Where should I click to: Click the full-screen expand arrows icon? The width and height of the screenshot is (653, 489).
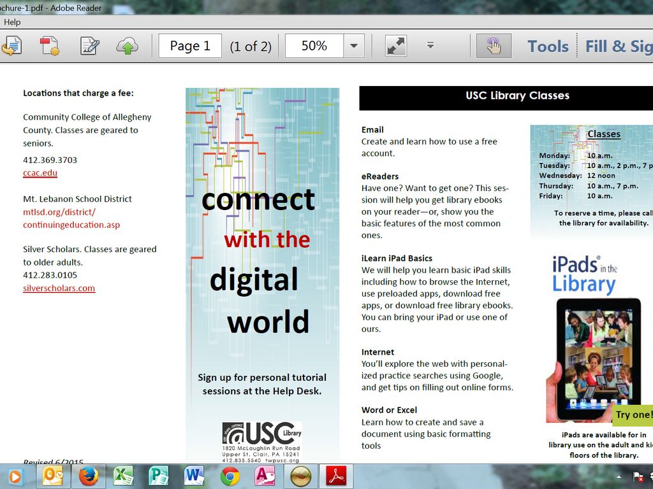396,46
